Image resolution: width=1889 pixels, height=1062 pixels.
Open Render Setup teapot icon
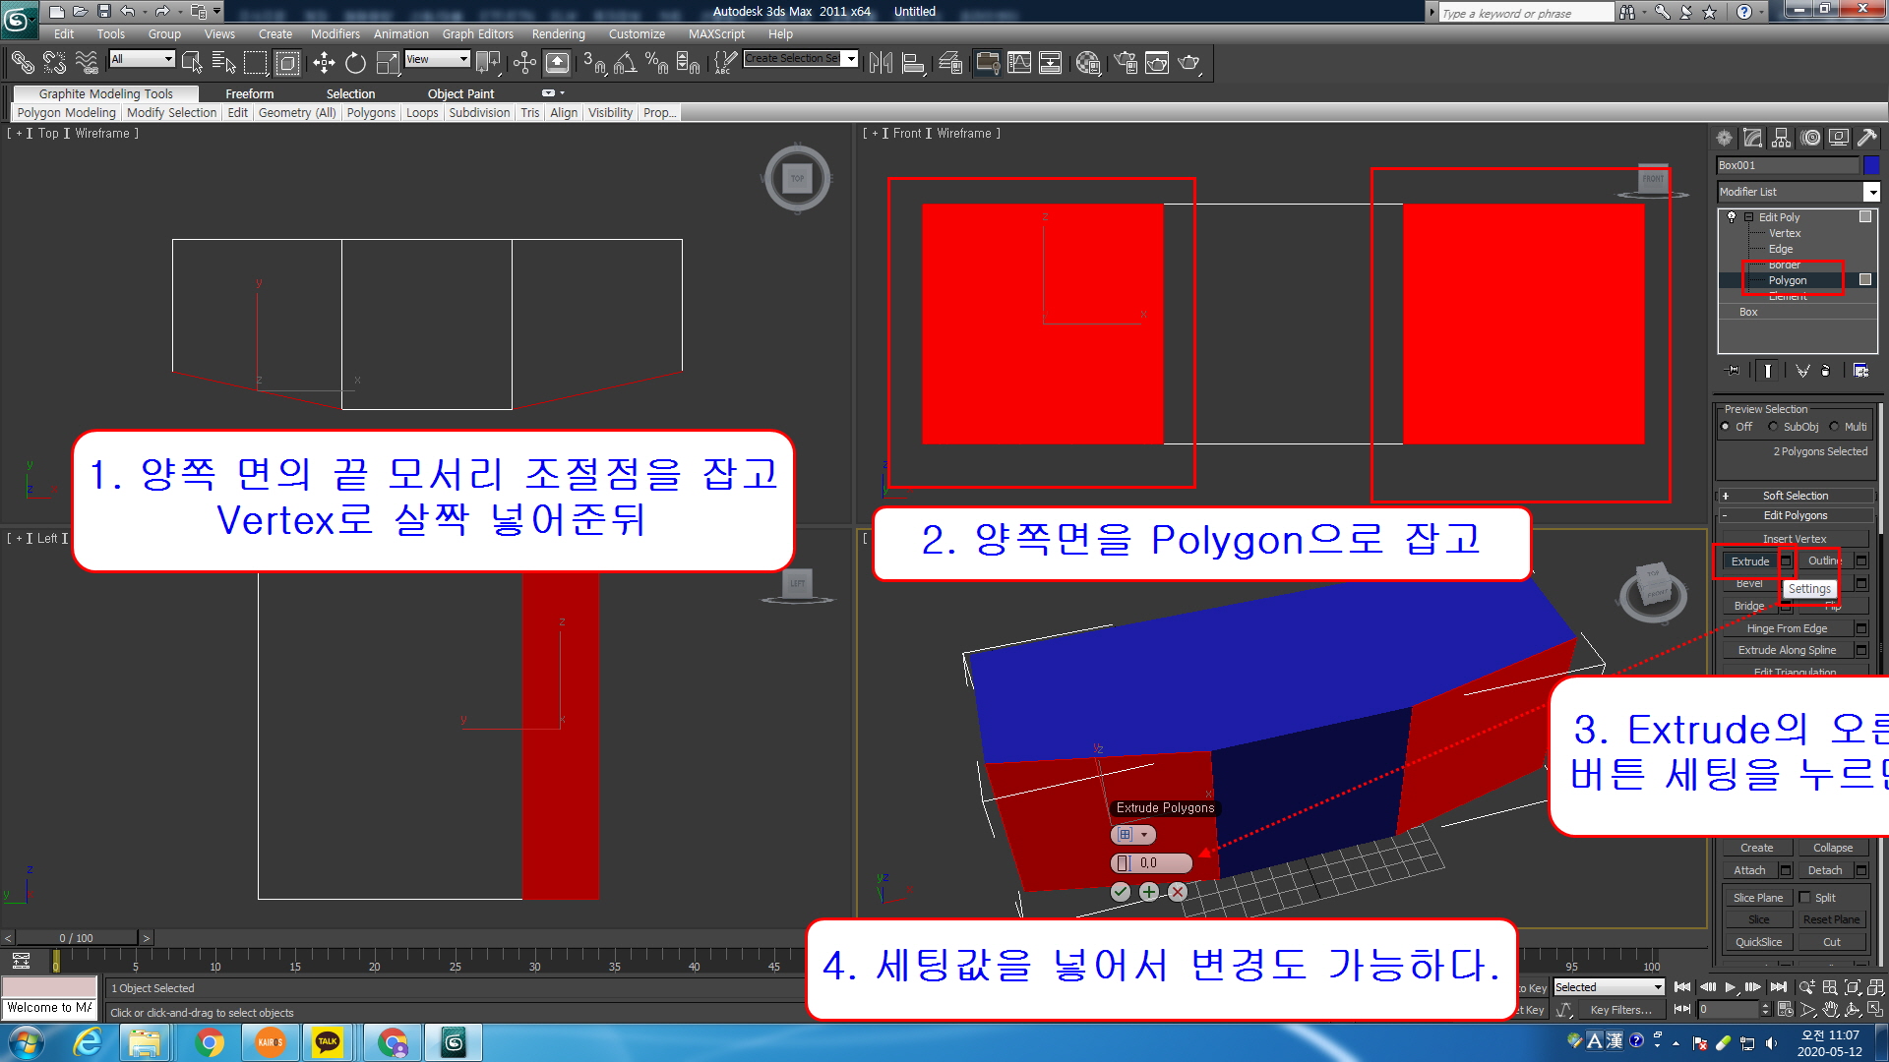click(x=1126, y=63)
